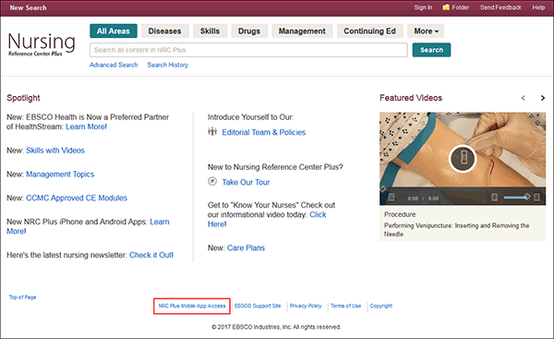This screenshot has width=554, height=339.
Task: Open the Skills tab
Action: pos(210,31)
